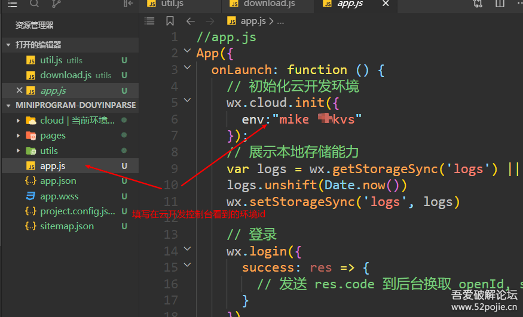Fold the App({ block at line 2
The height and width of the screenshot is (317, 523).
pos(188,51)
